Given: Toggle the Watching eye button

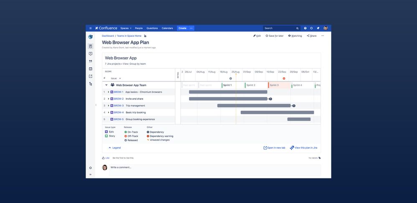Looking at the screenshot, I should (295, 36).
